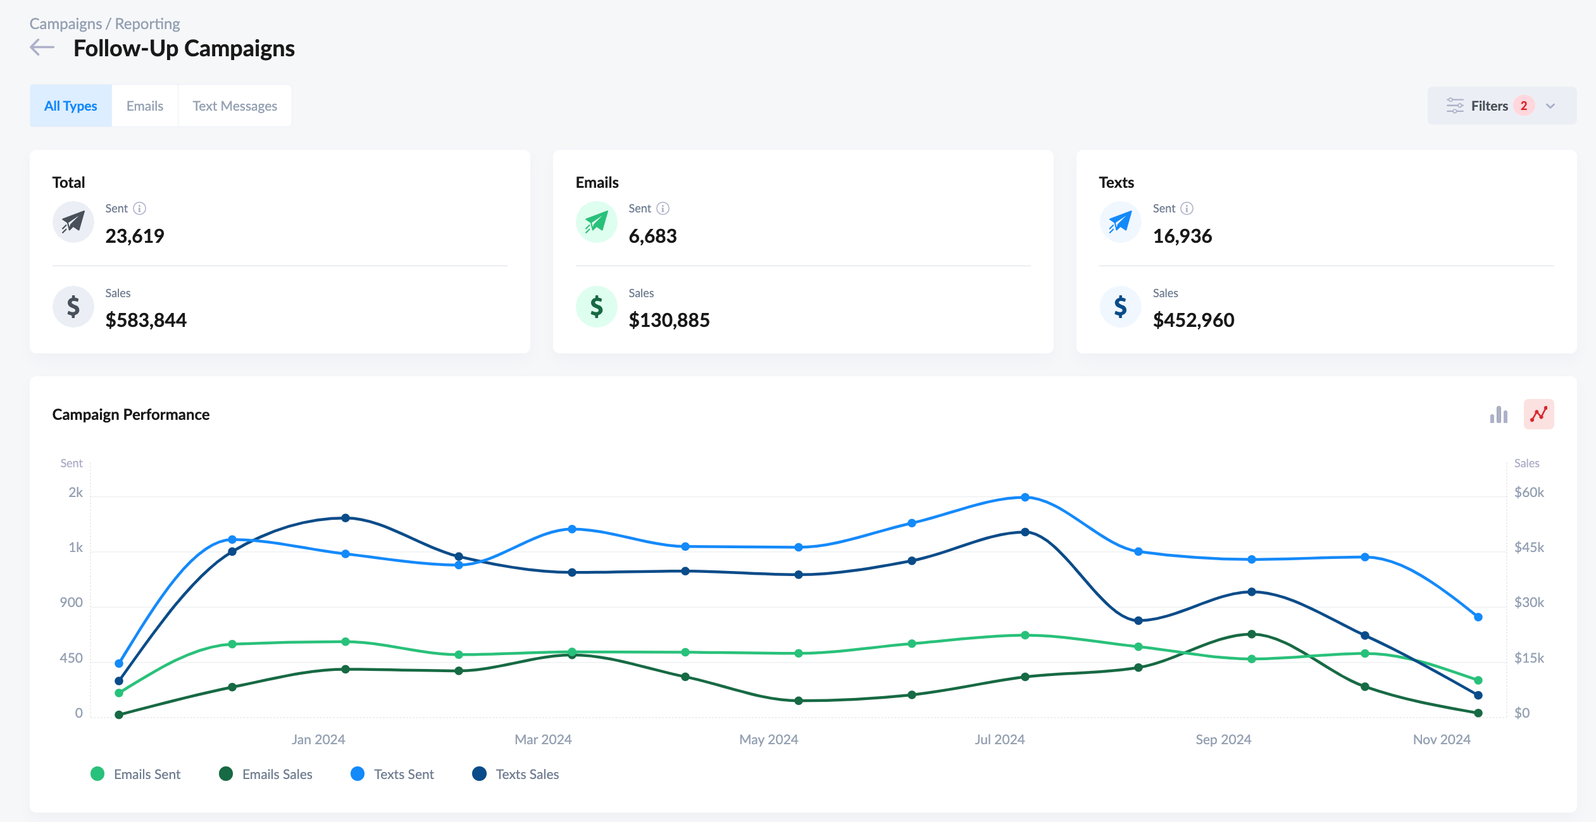Screen dimensions: 1596x822
Task: Switch chart to bar view
Action: pyautogui.click(x=1498, y=414)
